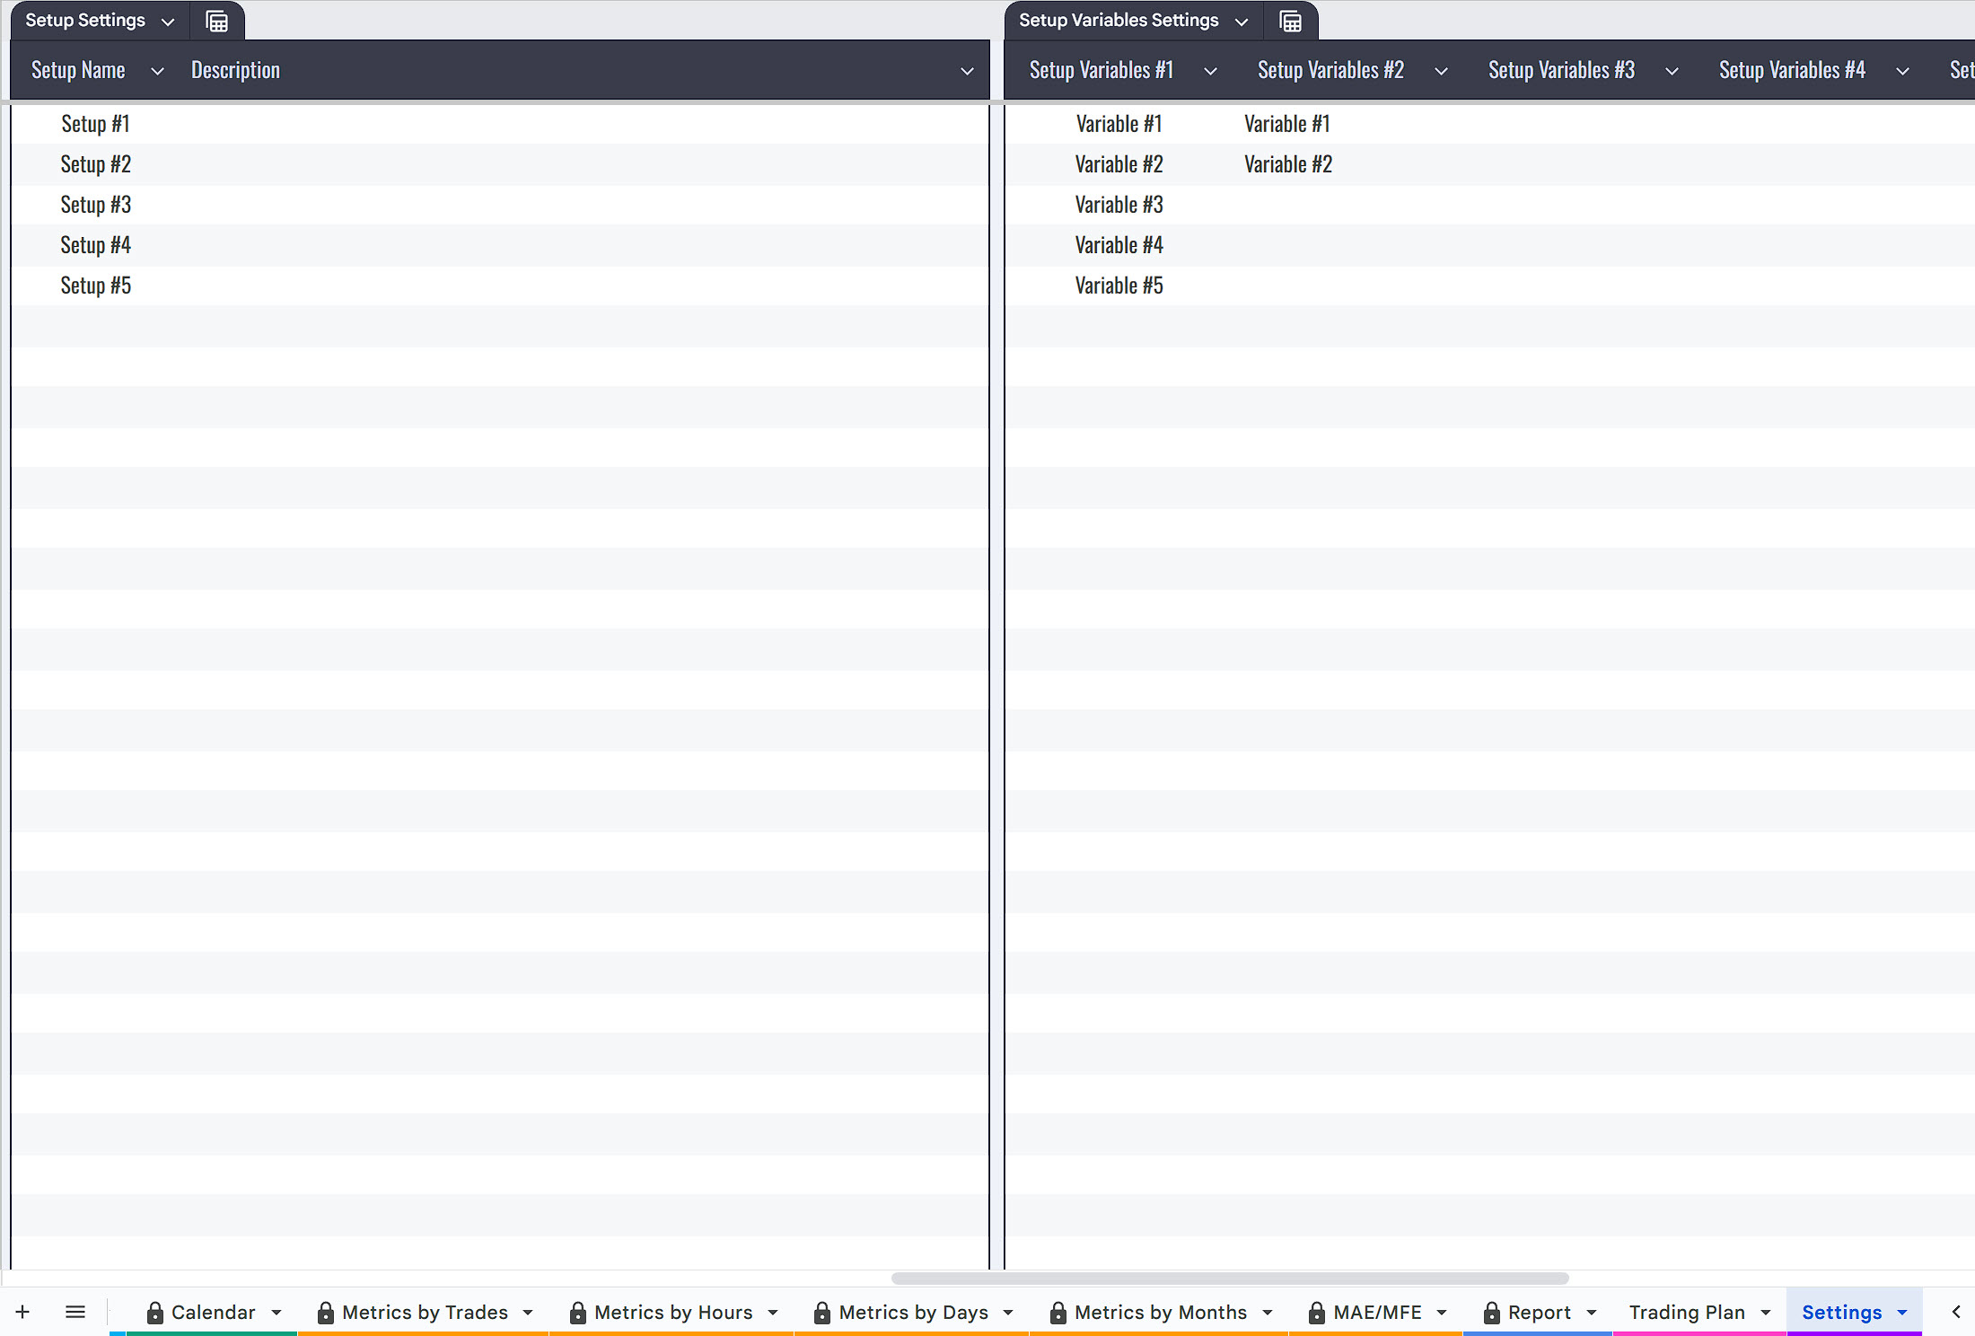Switch to the Metrics by Days tab
This screenshot has height=1336, width=1975.
click(x=912, y=1313)
